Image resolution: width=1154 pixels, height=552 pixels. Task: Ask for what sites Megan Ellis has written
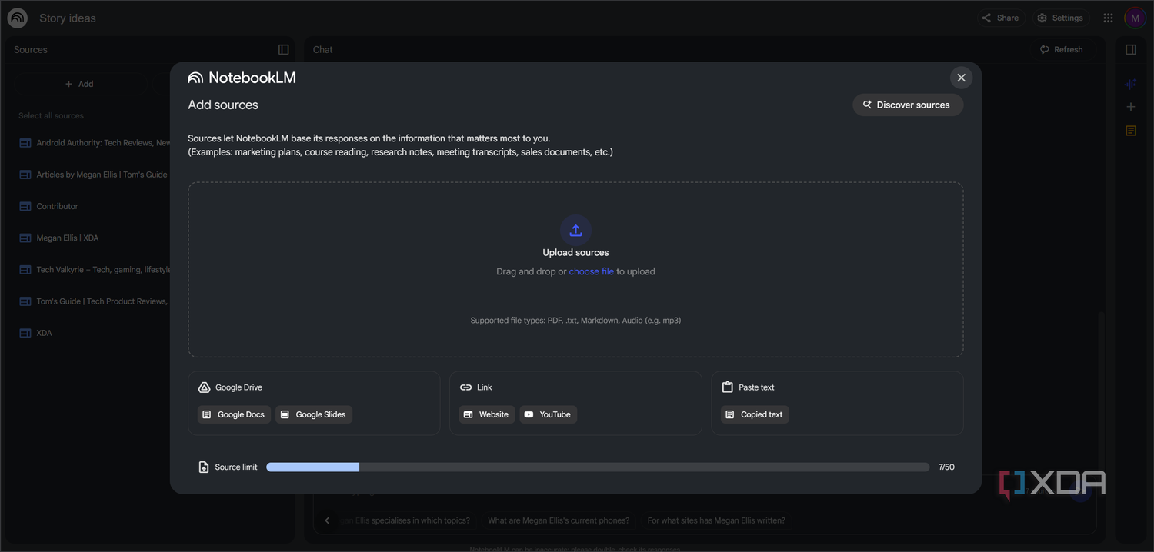pyautogui.click(x=716, y=520)
